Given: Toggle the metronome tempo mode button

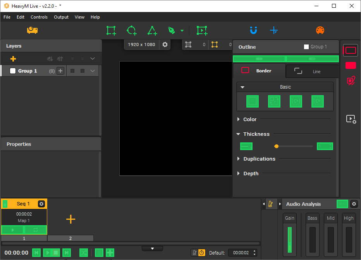Looking at the screenshot, I should [194, 253].
